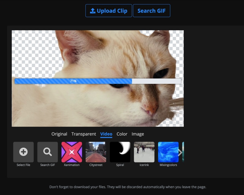Viewport: 244px width, 195px height.
Task: Click the plus icon for Select File
Action: [23, 152]
